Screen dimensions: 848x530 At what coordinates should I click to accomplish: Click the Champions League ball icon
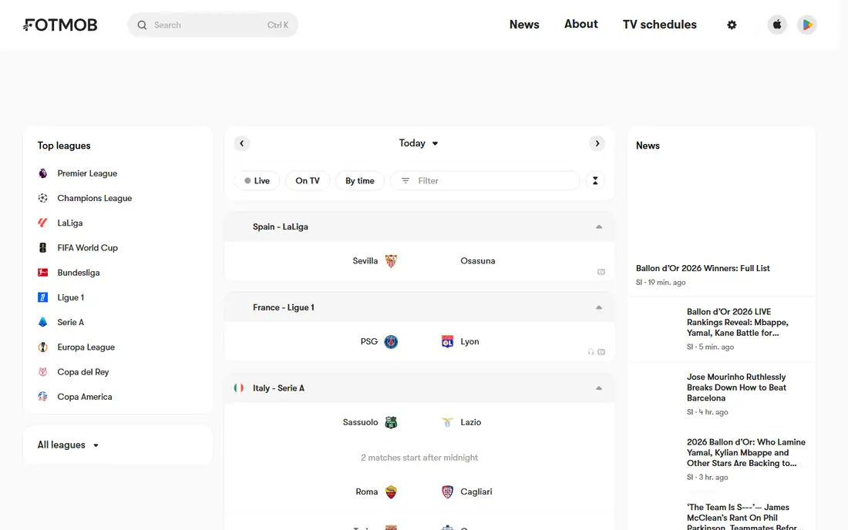pyautogui.click(x=42, y=198)
